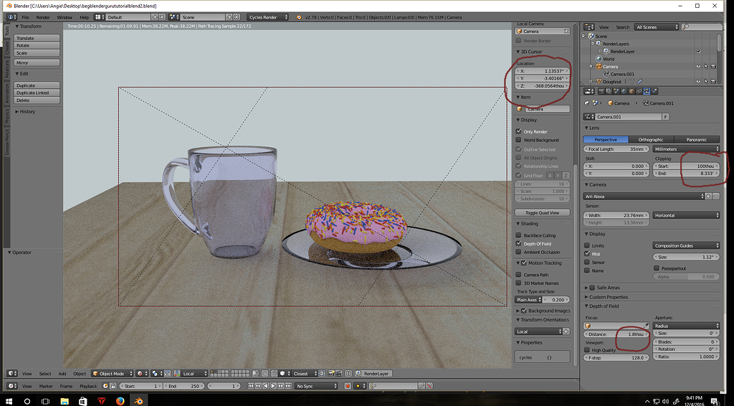734x406 pixels.
Task: Adjust the F-stop 128.0 field
Action: (x=616, y=357)
